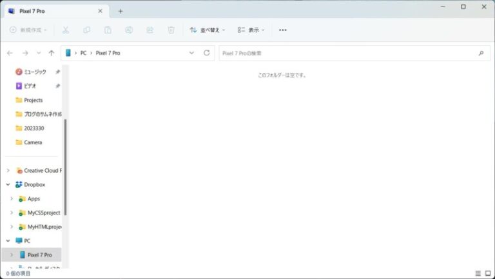Navigate up one folder level
Screen dimensions: 495x279
[51, 53]
